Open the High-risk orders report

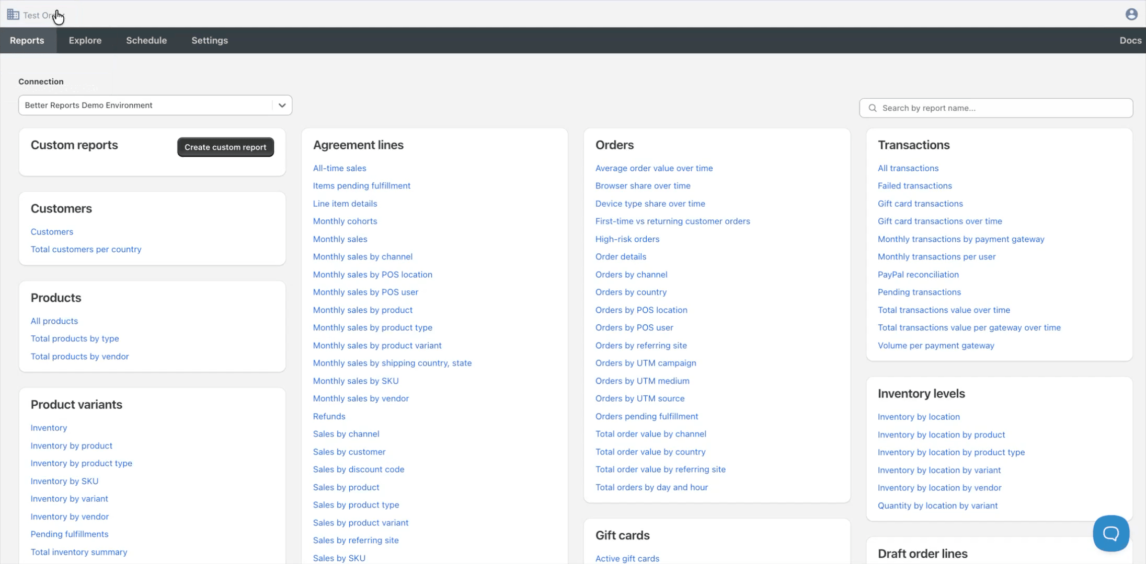pos(627,239)
